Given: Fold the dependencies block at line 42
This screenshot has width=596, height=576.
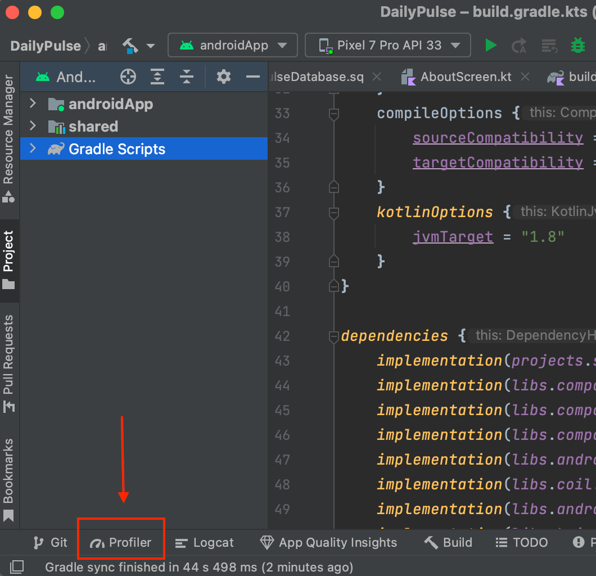Looking at the screenshot, I should click(x=333, y=336).
